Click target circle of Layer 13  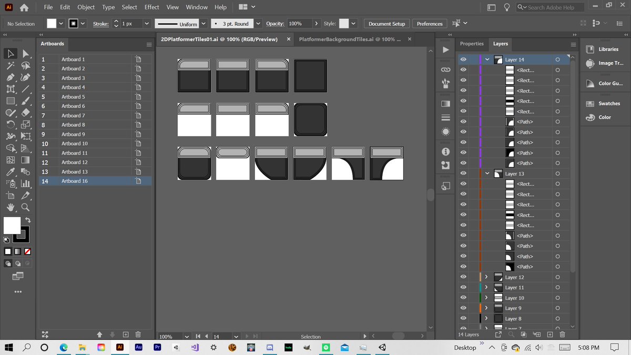click(557, 174)
